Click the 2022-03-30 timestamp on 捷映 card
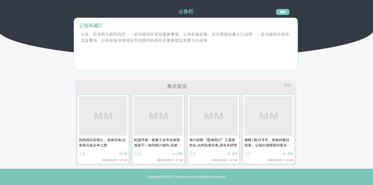373x185 pixels. pyautogui.click(x=280, y=160)
